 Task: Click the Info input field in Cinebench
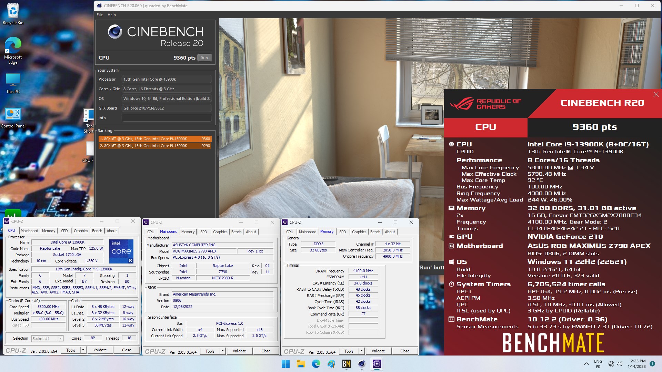167,118
